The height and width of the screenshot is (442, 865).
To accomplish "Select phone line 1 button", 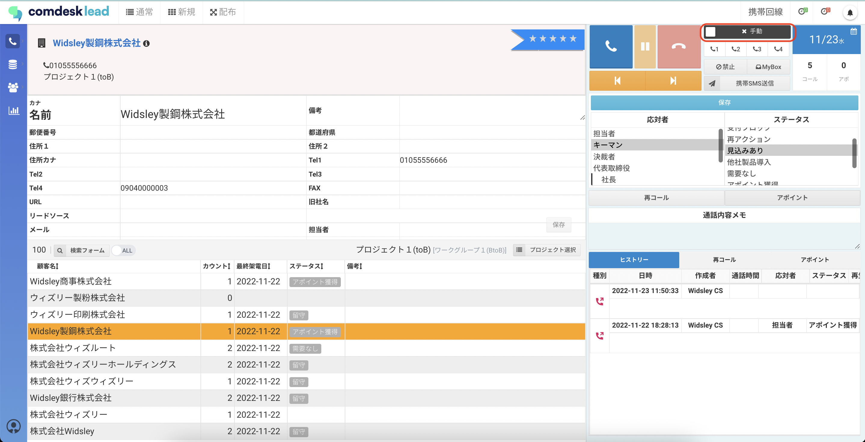I will click(714, 49).
